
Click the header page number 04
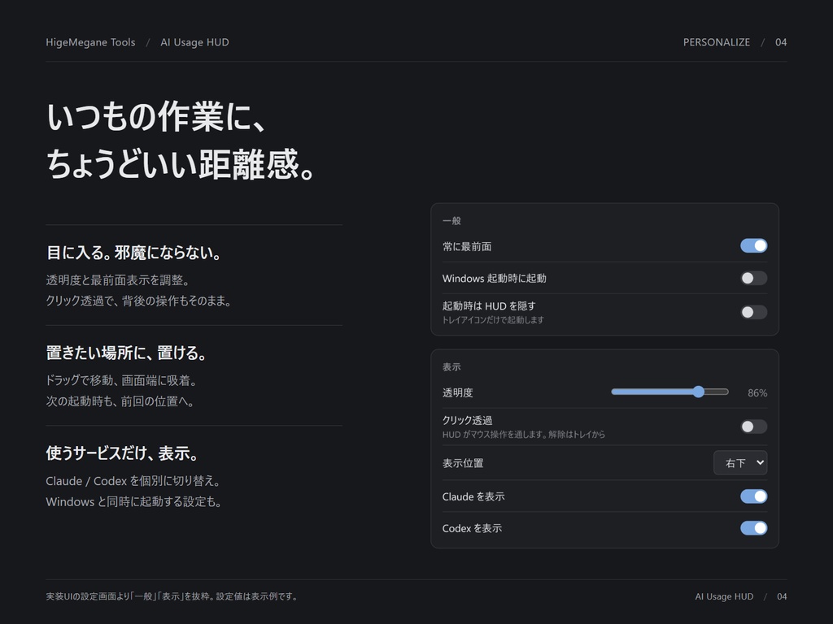(780, 42)
